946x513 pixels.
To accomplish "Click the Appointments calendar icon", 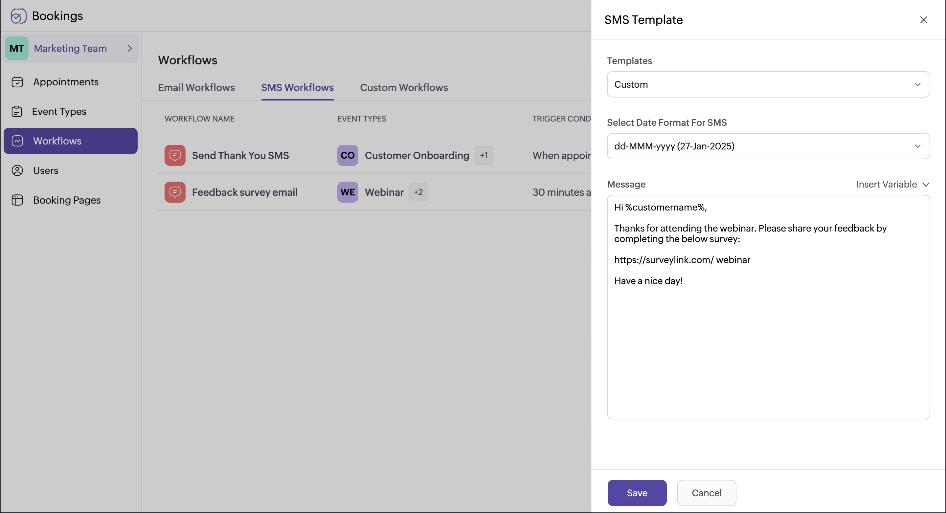I will pyautogui.click(x=17, y=82).
